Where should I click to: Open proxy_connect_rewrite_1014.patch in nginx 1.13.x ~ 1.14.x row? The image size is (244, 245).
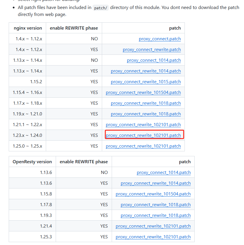tap(146, 71)
